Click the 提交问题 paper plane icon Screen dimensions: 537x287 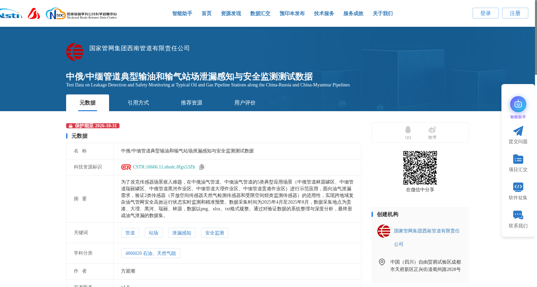[518, 131]
